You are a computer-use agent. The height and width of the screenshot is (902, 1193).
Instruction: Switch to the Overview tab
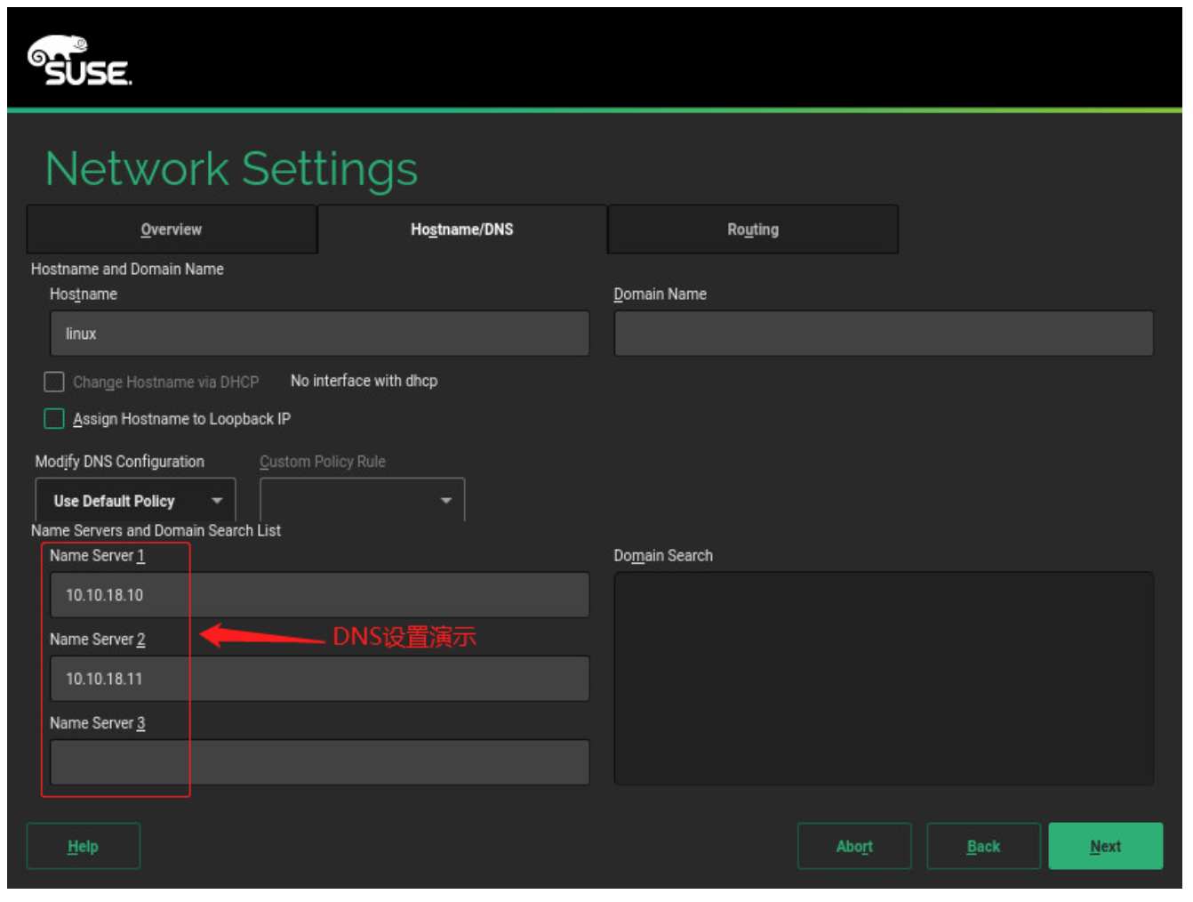click(x=172, y=230)
